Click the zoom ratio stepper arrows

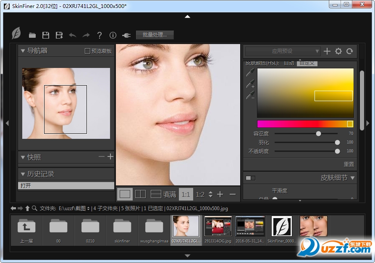(210, 194)
